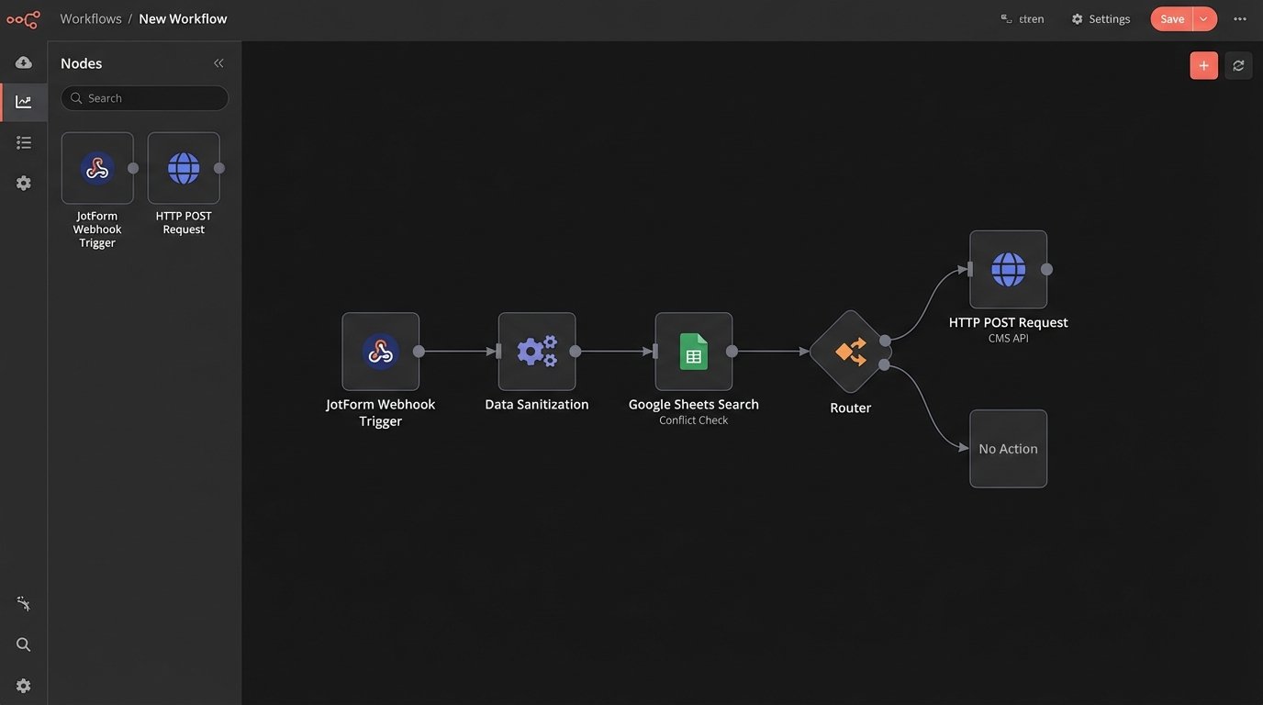Expand the Save button dropdown arrow
This screenshot has height=705, width=1263.
click(x=1203, y=19)
